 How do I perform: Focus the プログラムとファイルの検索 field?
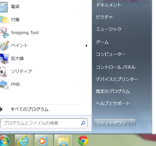(x=44, y=123)
